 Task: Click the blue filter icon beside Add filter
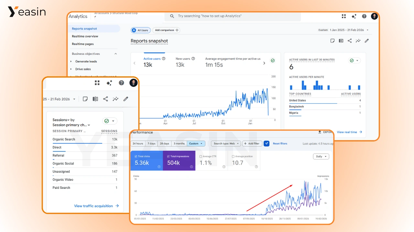point(267,143)
